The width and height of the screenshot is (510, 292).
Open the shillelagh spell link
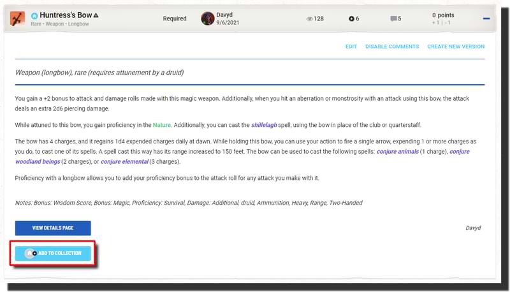(264, 125)
